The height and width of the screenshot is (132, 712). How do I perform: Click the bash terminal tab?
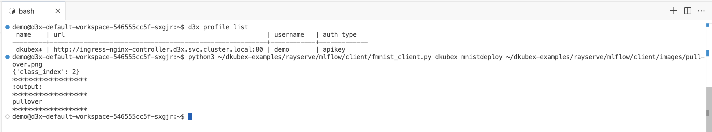27,11
